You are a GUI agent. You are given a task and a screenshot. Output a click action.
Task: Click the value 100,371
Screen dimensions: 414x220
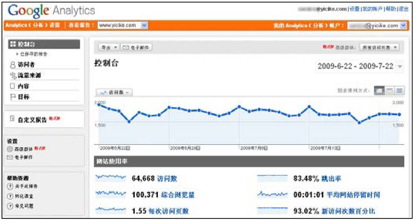point(145,195)
